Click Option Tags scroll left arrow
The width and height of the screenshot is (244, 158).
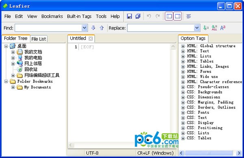(x=181, y=153)
